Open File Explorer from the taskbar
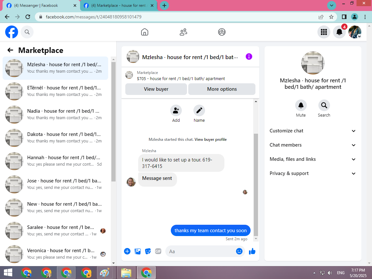372x279 pixels. [x=126, y=273]
